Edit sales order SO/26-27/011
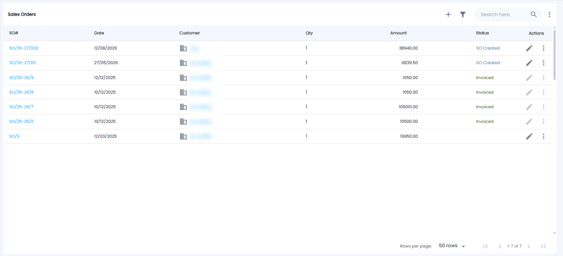The width and height of the screenshot is (563, 256). coord(529,63)
